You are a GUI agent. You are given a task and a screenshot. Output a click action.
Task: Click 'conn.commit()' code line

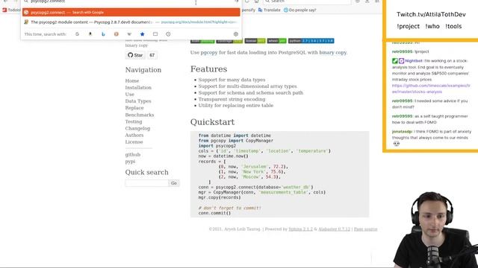click(x=214, y=213)
